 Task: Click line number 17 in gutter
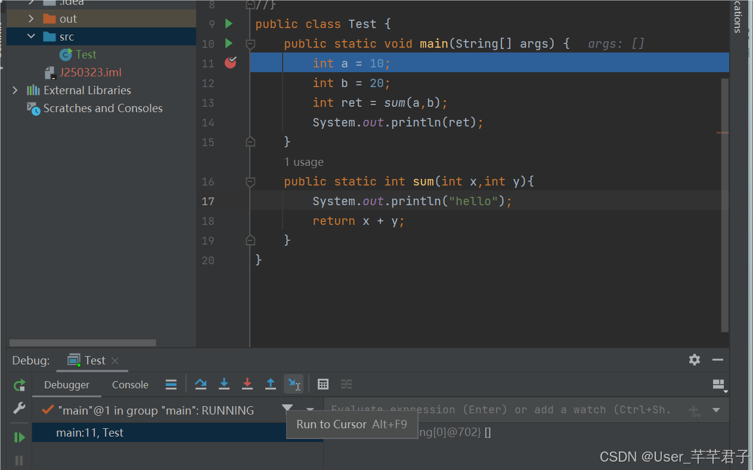point(208,201)
